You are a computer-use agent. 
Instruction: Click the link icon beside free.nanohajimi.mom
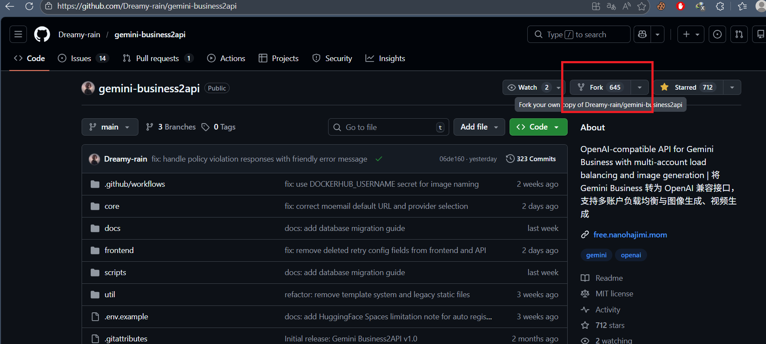pos(585,235)
